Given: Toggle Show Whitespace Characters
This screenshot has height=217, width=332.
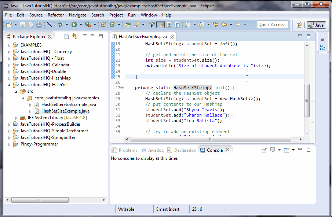Looking at the screenshot, I should [x=178, y=25].
